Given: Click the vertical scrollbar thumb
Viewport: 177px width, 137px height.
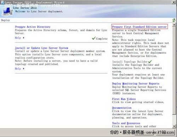Looking at the screenshot, I should (x=174, y=70).
